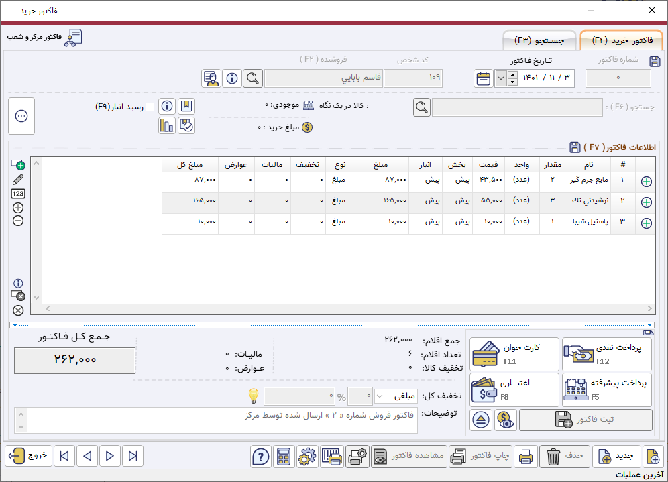668x482 pixels.
Task: Click the barcode printer icon
Action: point(332,457)
